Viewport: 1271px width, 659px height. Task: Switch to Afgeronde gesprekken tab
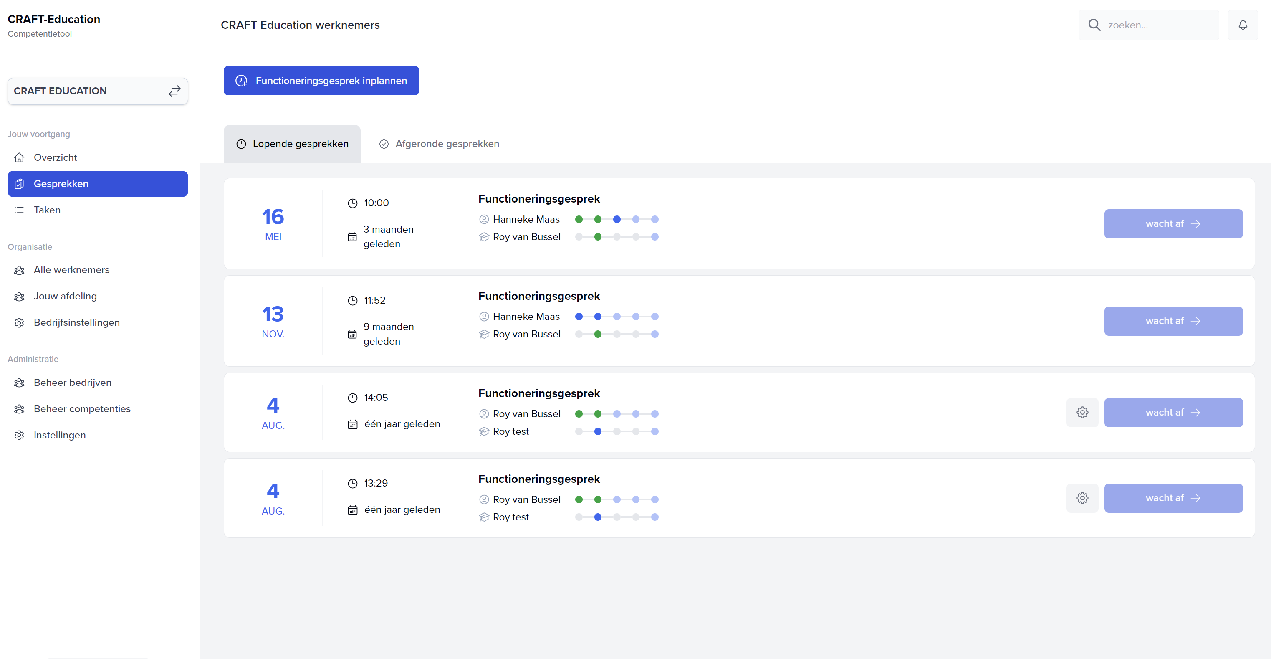coord(439,144)
